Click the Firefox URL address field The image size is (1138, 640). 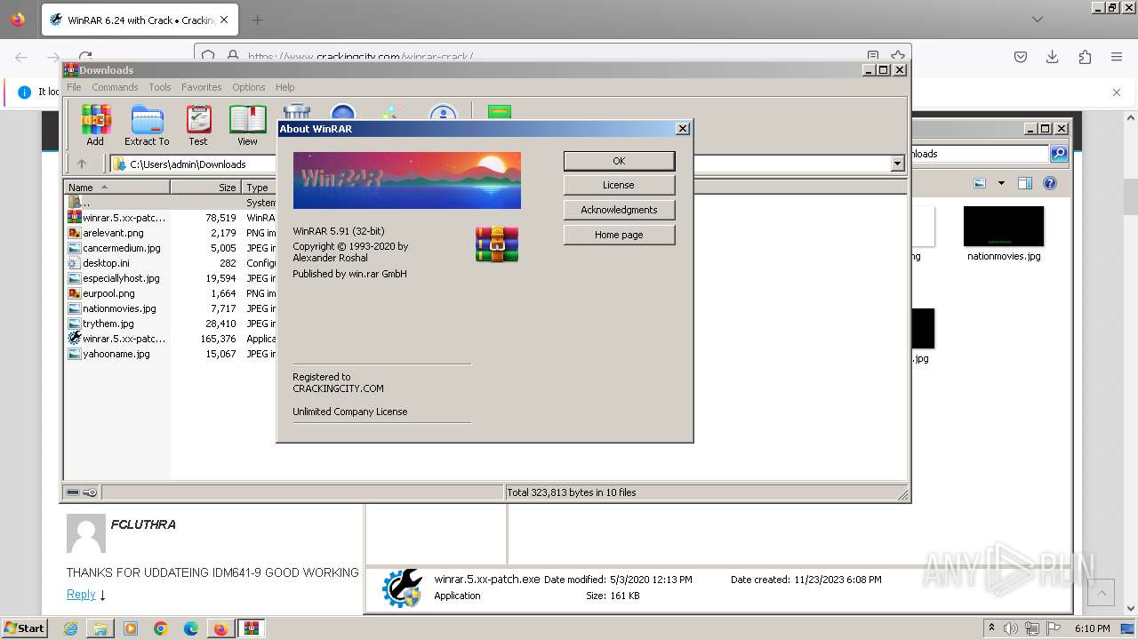pyautogui.click(x=551, y=57)
